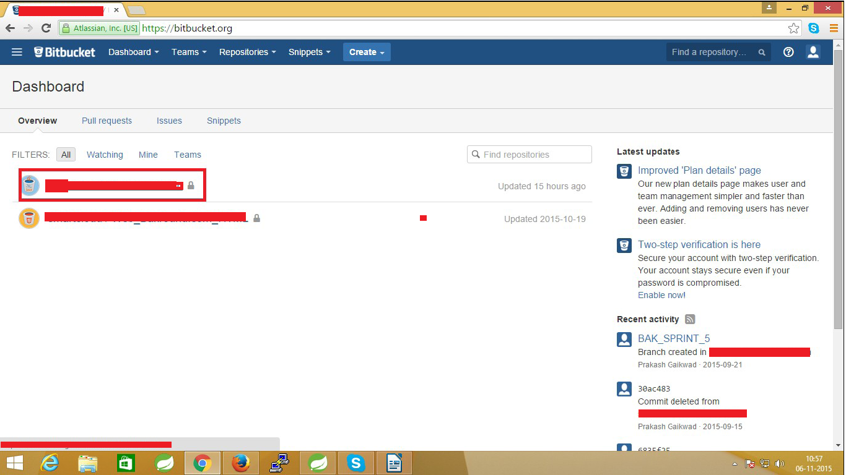Click the Bitbucket logo
Viewport: 846px width, 475px height.
pos(64,52)
